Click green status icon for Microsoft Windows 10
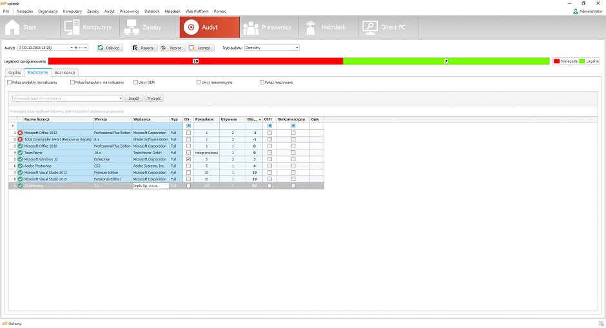Image resolution: width=606 pixels, height=328 pixels. [20, 159]
